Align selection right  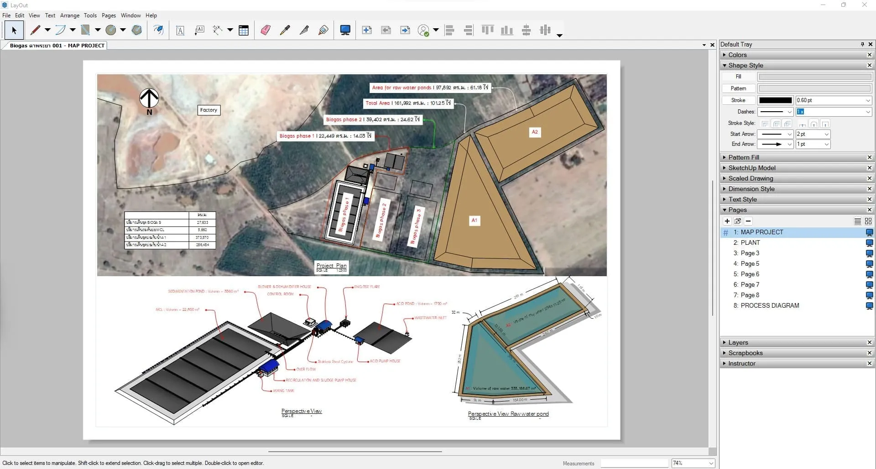(469, 31)
